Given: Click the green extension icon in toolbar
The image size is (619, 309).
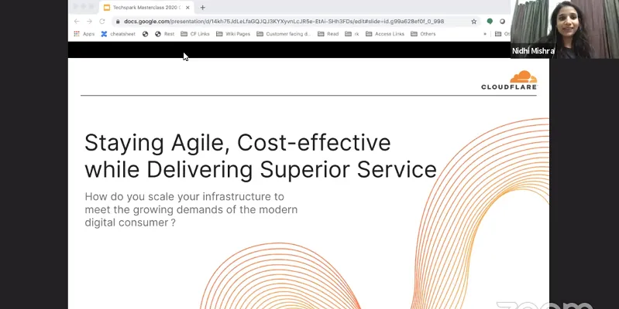Looking at the screenshot, I should 490,22.
